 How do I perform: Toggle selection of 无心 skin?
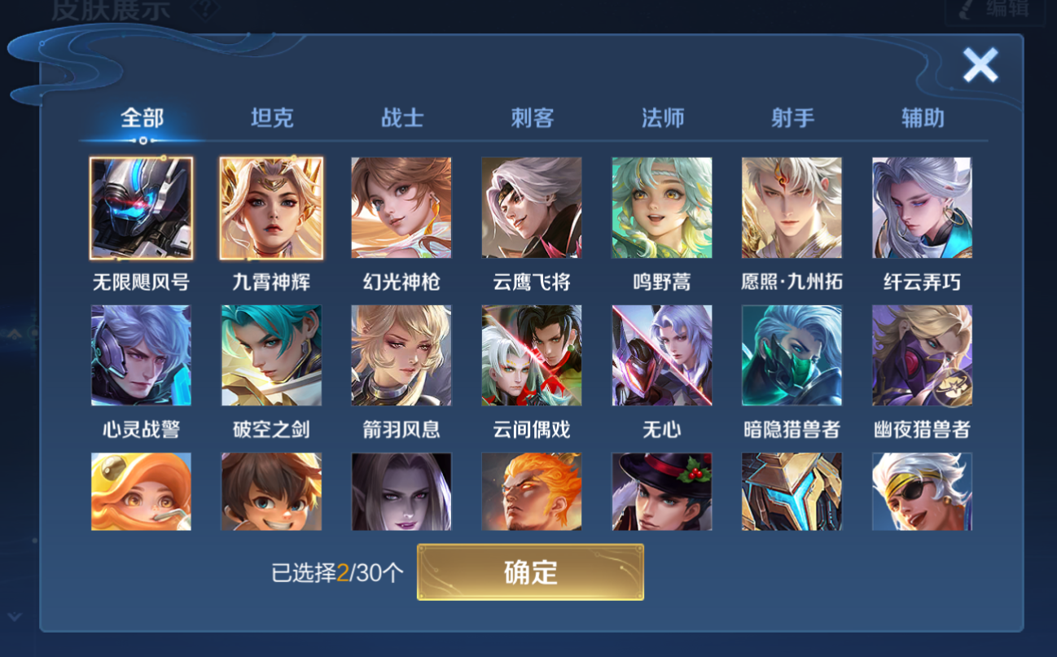662,356
